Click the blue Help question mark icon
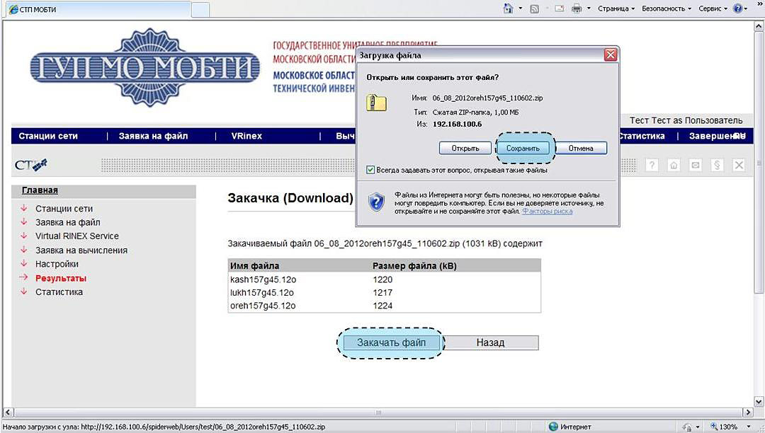 [737, 8]
